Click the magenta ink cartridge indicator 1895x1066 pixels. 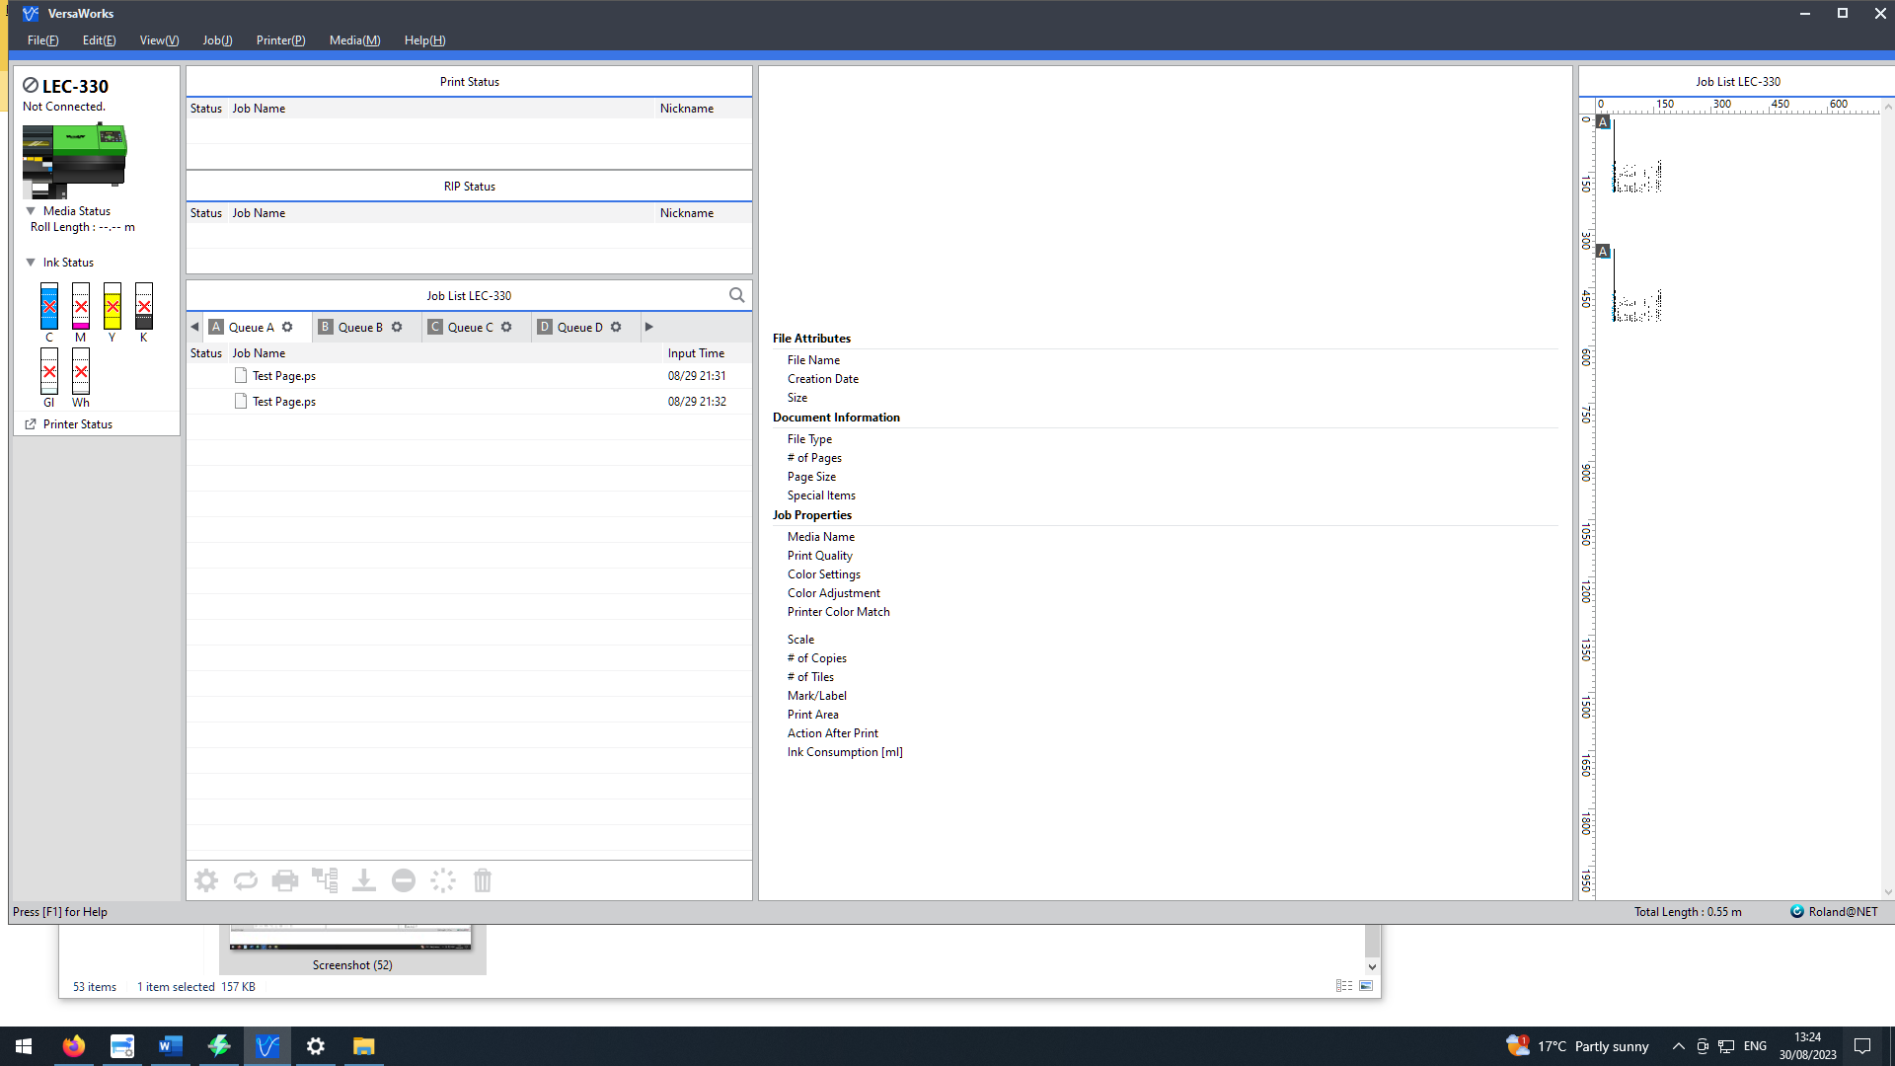pyautogui.click(x=81, y=306)
